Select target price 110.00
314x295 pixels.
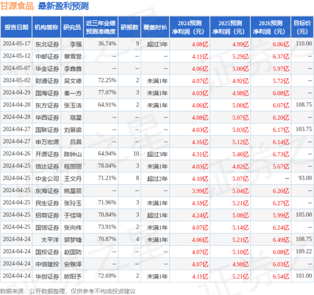coord(304,44)
